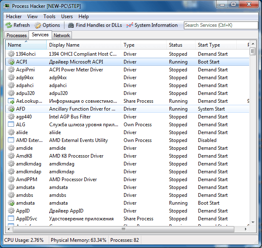Click window icon beside AppIDSvc
The width and height of the screenshot is (262, 248).
(11, 218)
